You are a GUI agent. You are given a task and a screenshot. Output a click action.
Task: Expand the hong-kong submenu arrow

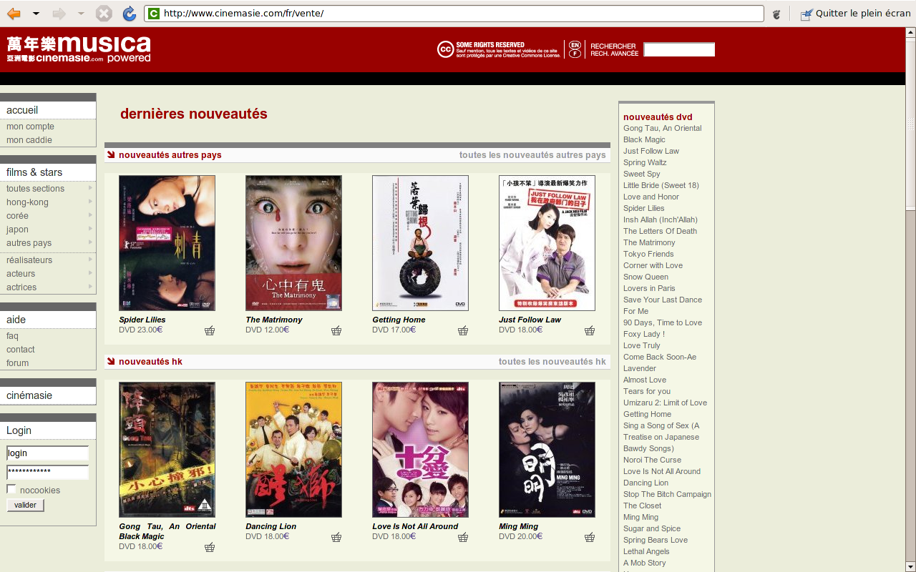coord(90,202)
